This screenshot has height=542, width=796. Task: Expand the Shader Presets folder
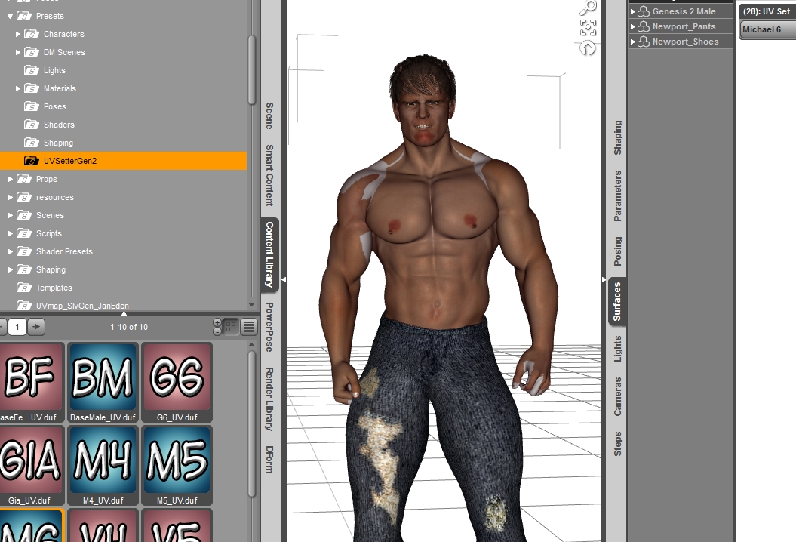click(x=10, y=251)
